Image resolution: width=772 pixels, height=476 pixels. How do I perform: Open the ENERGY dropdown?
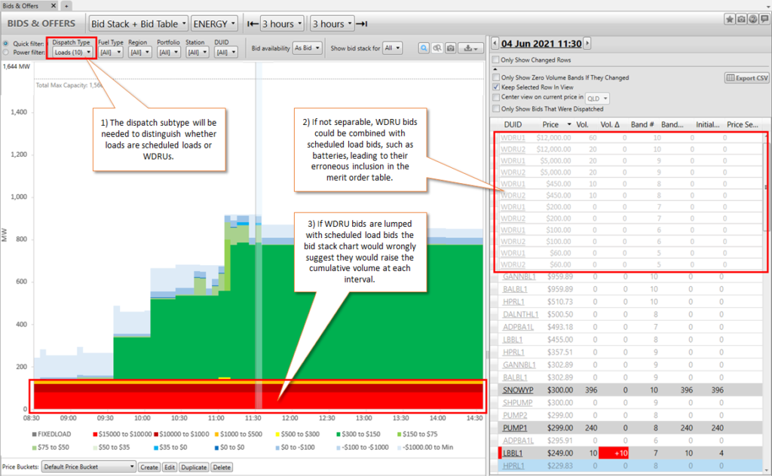[x=213, y=23]
